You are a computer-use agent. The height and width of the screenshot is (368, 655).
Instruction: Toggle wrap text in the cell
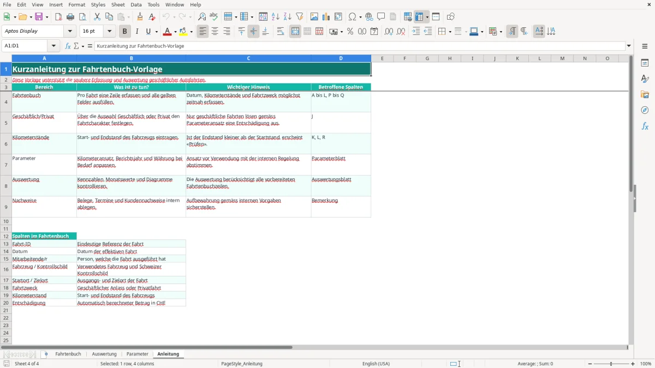click(x=281, y=32)
